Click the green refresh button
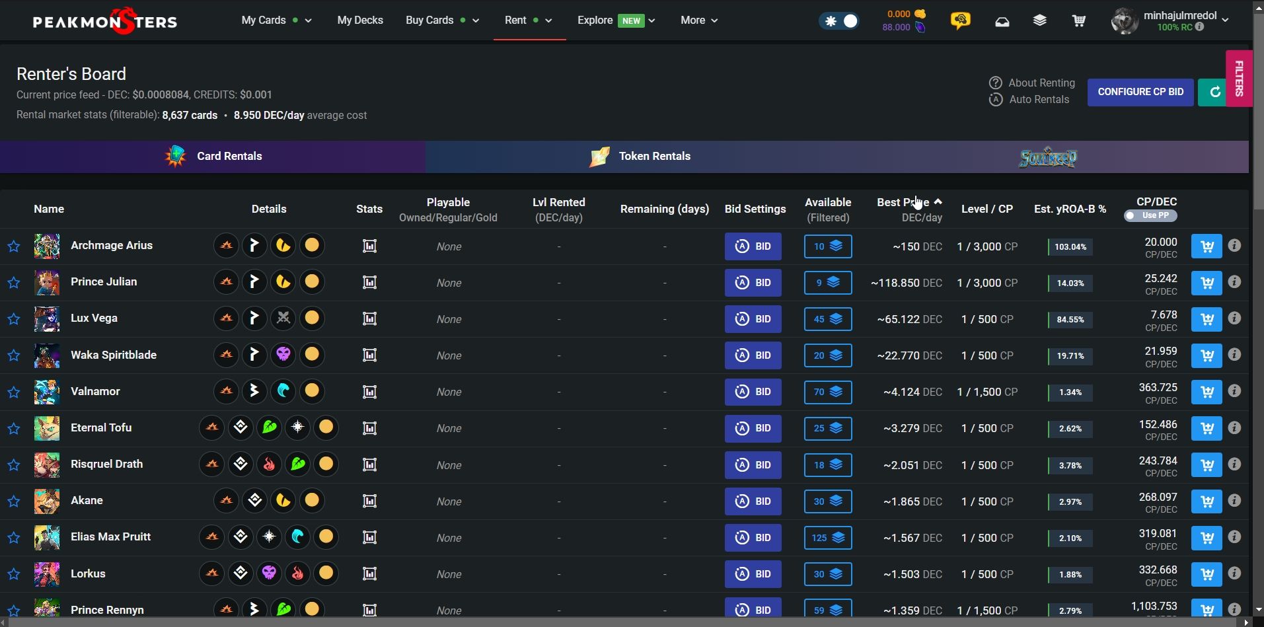The width and height of the screenshot is (1264, 627). (x=1214, y=92)
